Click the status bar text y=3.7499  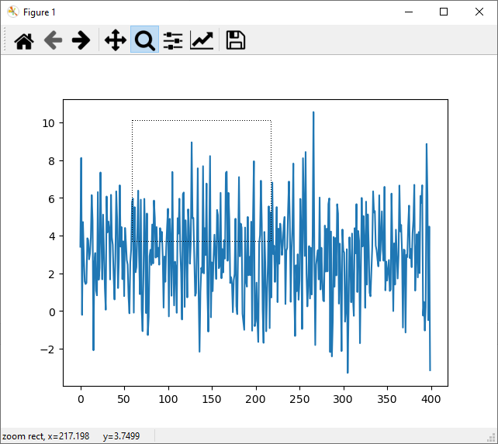pos(121,436)
